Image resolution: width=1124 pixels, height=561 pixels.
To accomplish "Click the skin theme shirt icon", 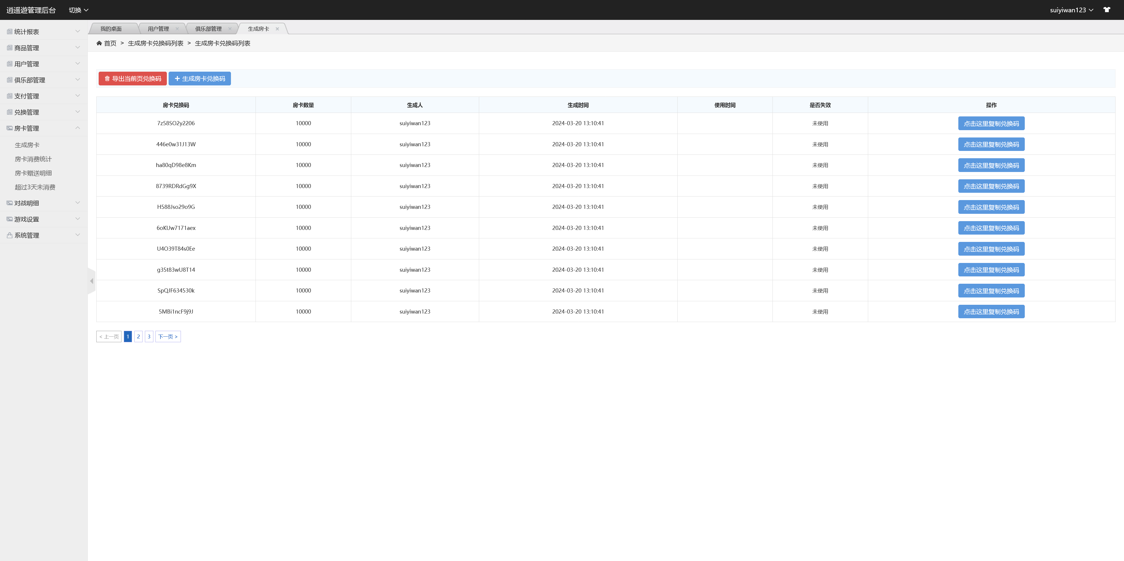I will [x=1106, y=10].
